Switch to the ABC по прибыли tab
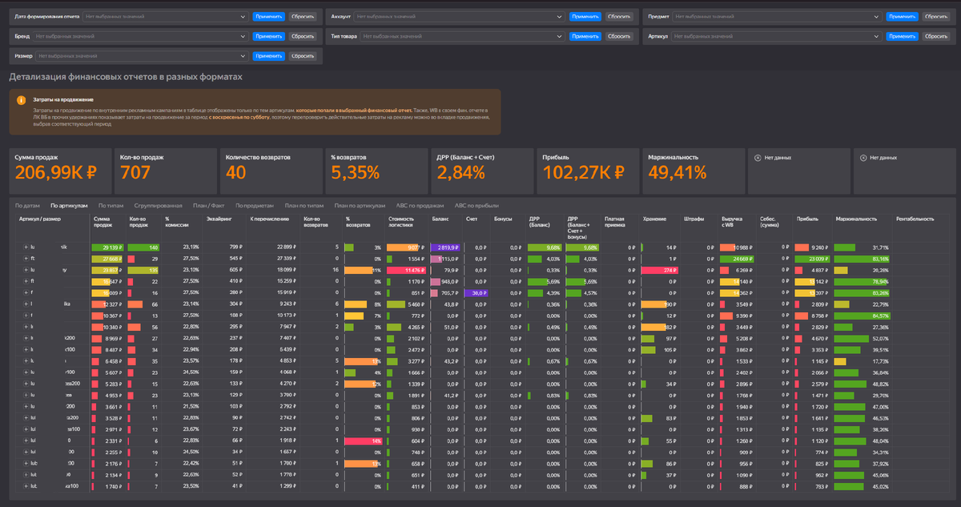Viewport: 961px width, 507px height. click(x=478, y=205)
